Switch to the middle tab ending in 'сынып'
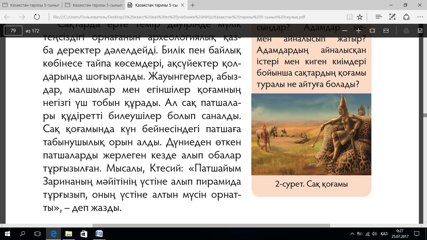The image size is (427, 240). coord(94,5)
